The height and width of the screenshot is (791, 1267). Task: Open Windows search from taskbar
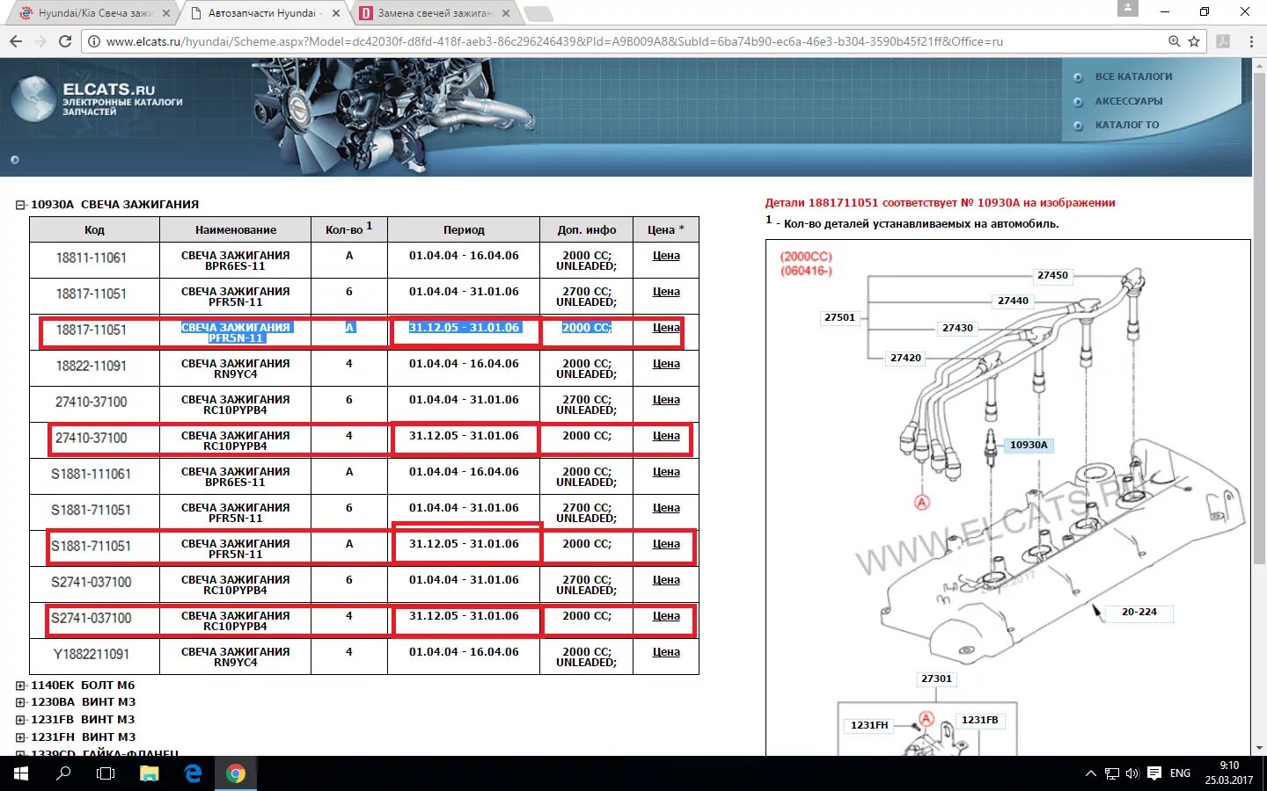click(63, 773)
